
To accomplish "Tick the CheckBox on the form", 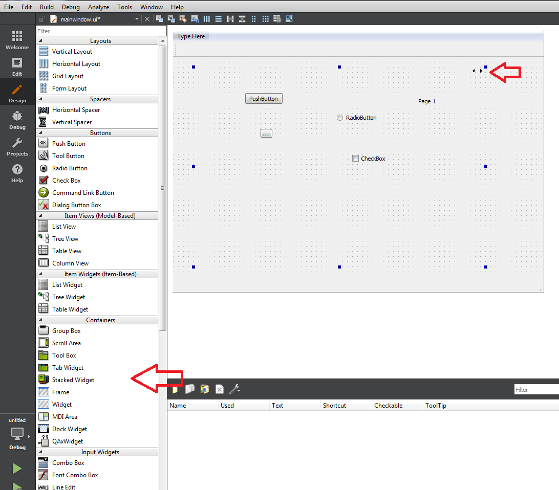I will tap(356, 159).
